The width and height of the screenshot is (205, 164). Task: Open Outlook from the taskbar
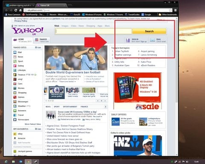[21, 162]
